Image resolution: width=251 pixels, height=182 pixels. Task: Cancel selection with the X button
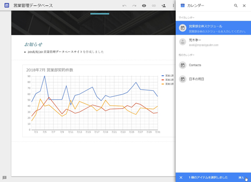[181, 177]
